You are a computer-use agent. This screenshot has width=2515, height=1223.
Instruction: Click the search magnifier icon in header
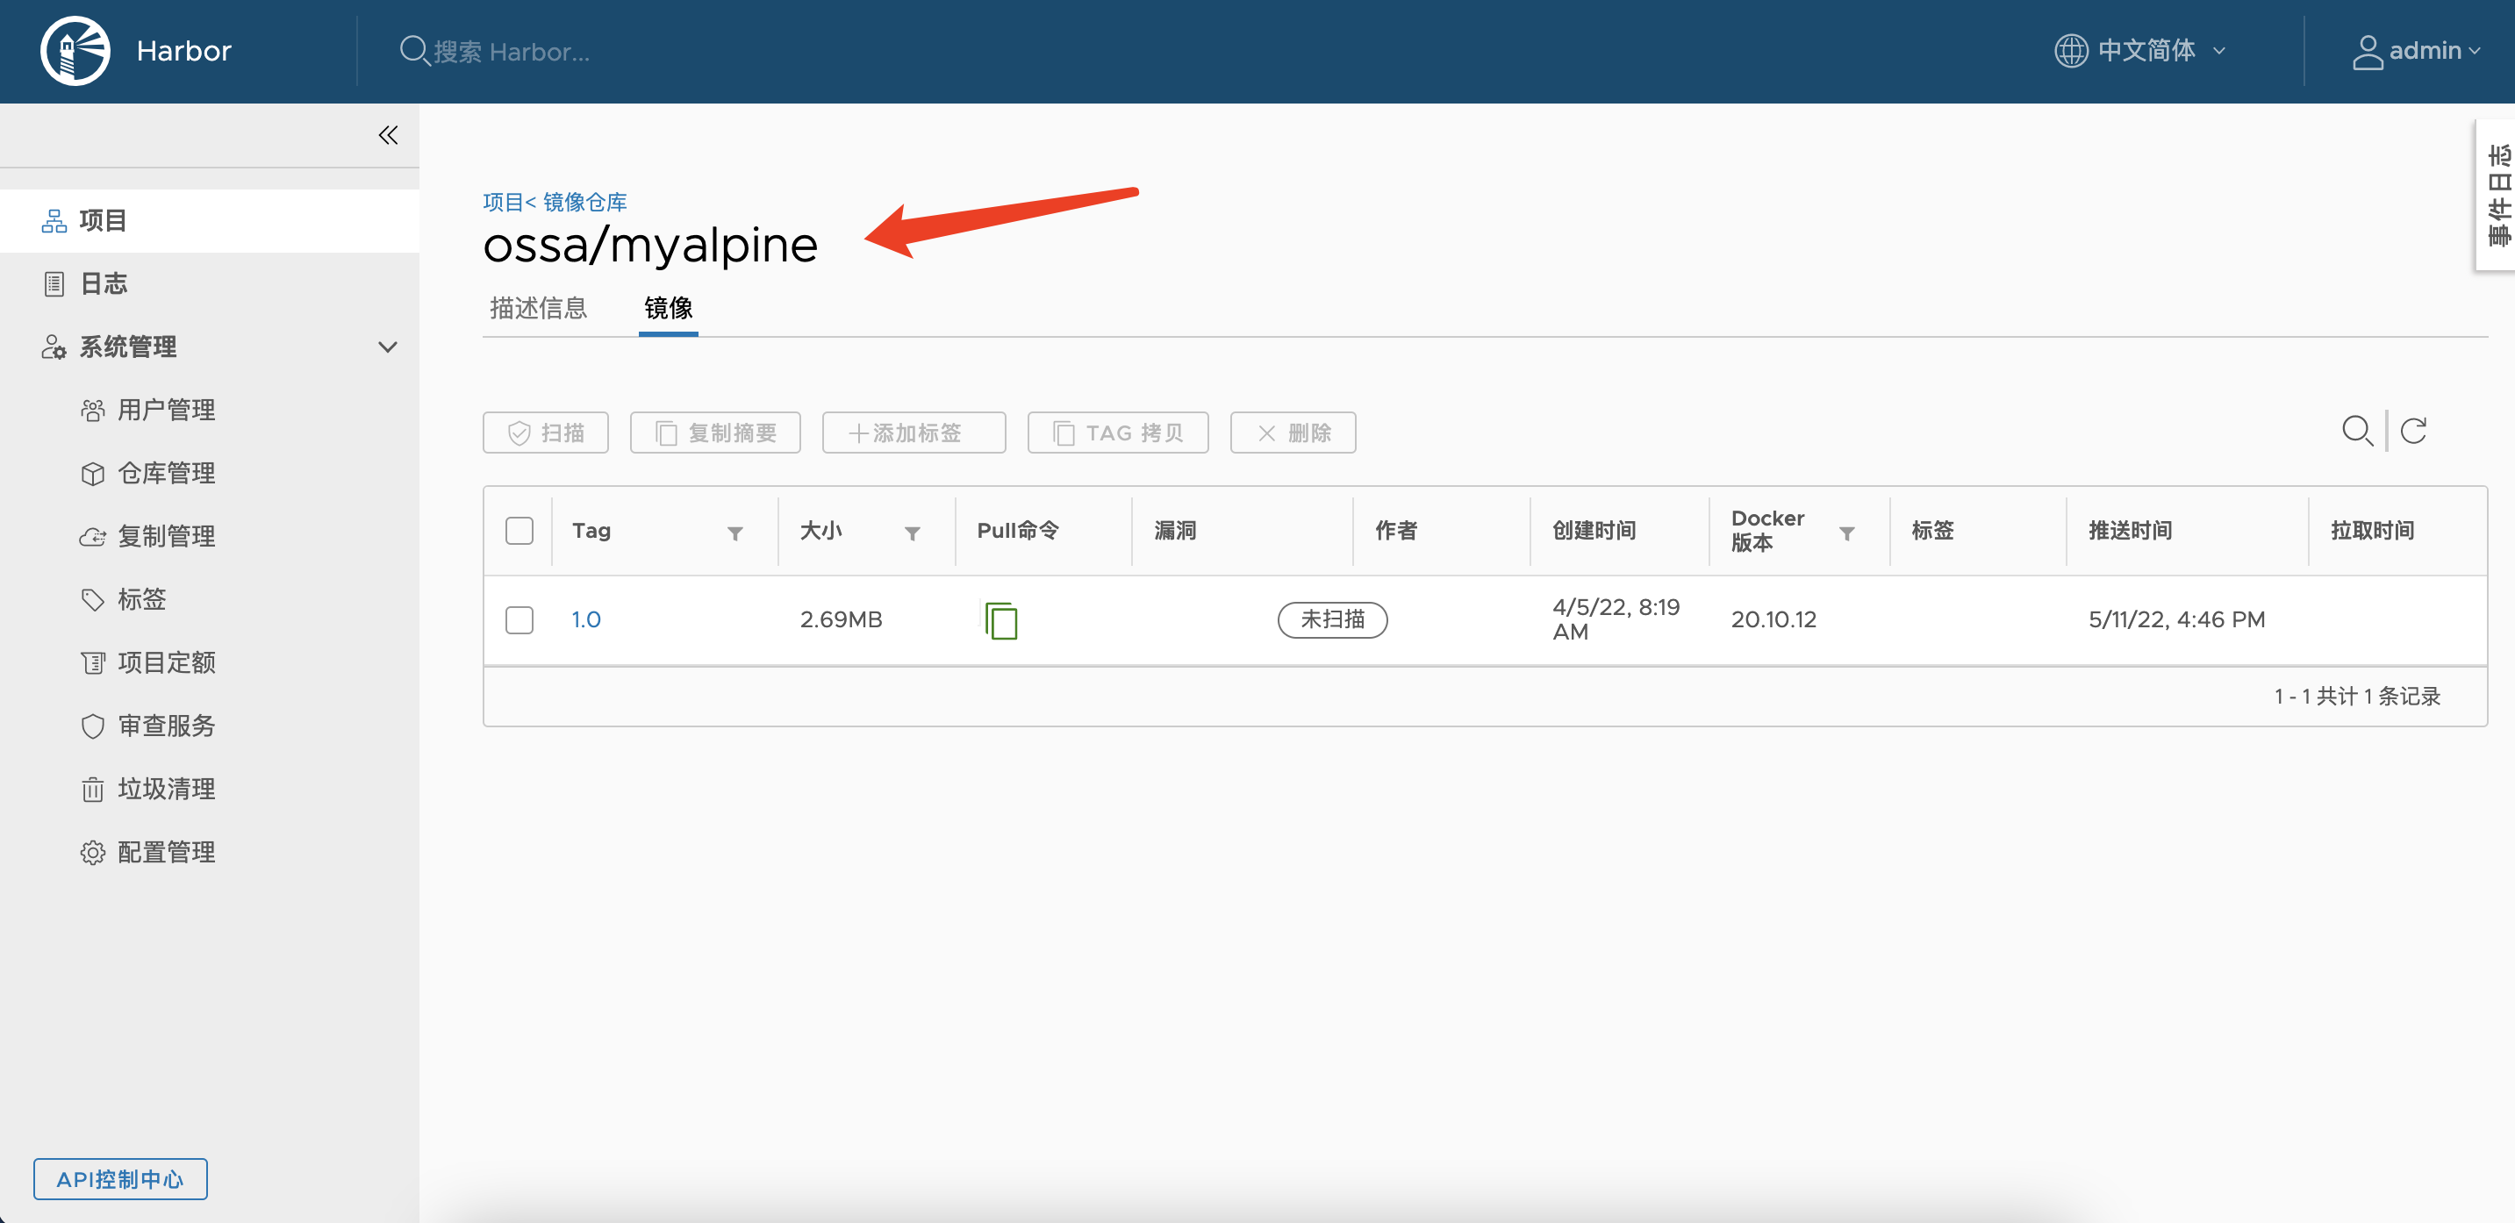point(414,51)
